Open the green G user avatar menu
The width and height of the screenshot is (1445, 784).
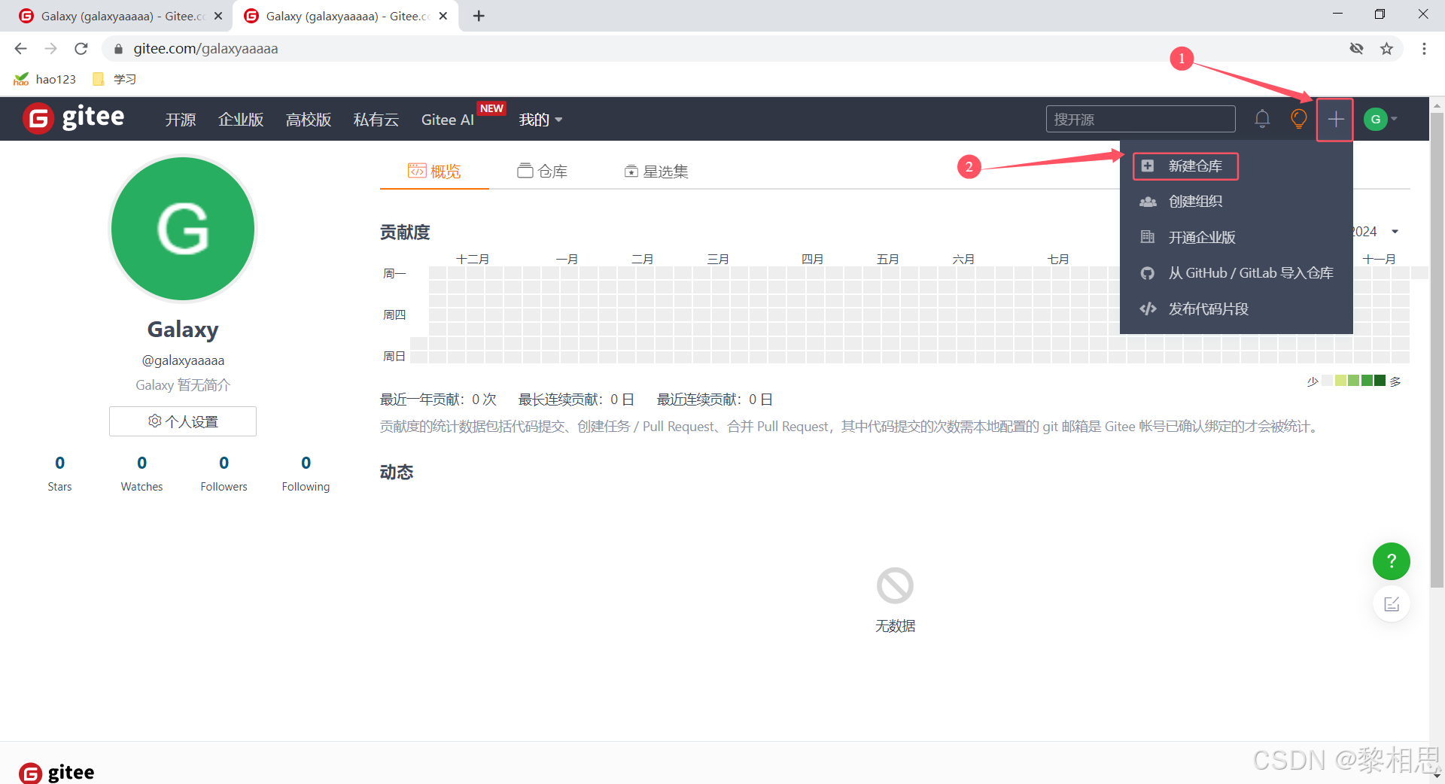click(1380, 119)
